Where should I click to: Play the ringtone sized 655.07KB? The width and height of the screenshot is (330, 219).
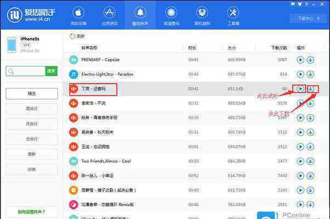(300, 147)
